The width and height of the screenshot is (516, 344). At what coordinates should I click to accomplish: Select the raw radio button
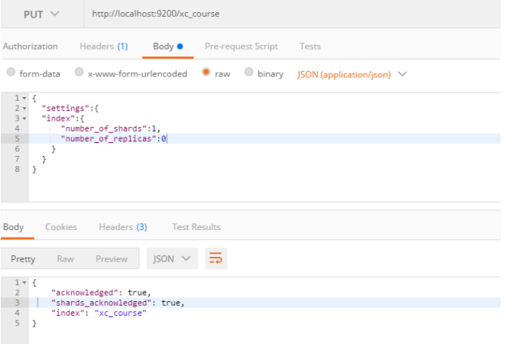click(x=206, y=72)
